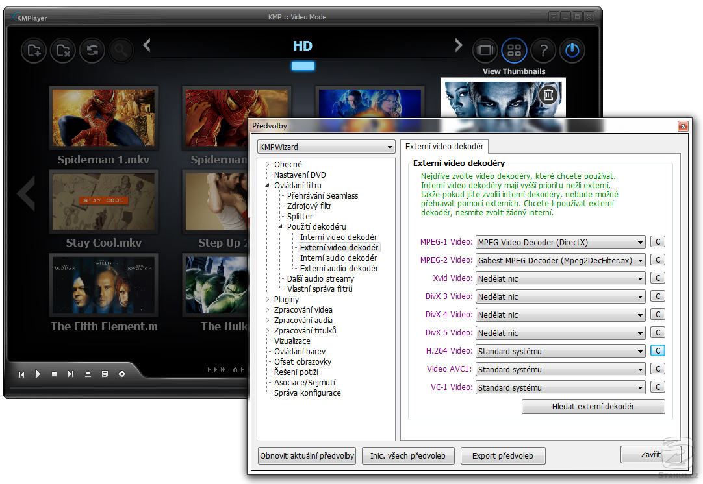
Task: Switch to View Thumbnails grid icon
Action: point(514,50)
